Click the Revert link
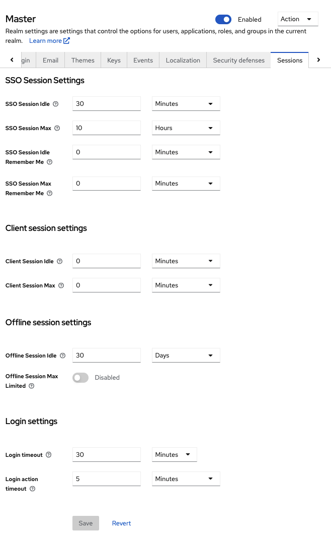 (121, 523)
